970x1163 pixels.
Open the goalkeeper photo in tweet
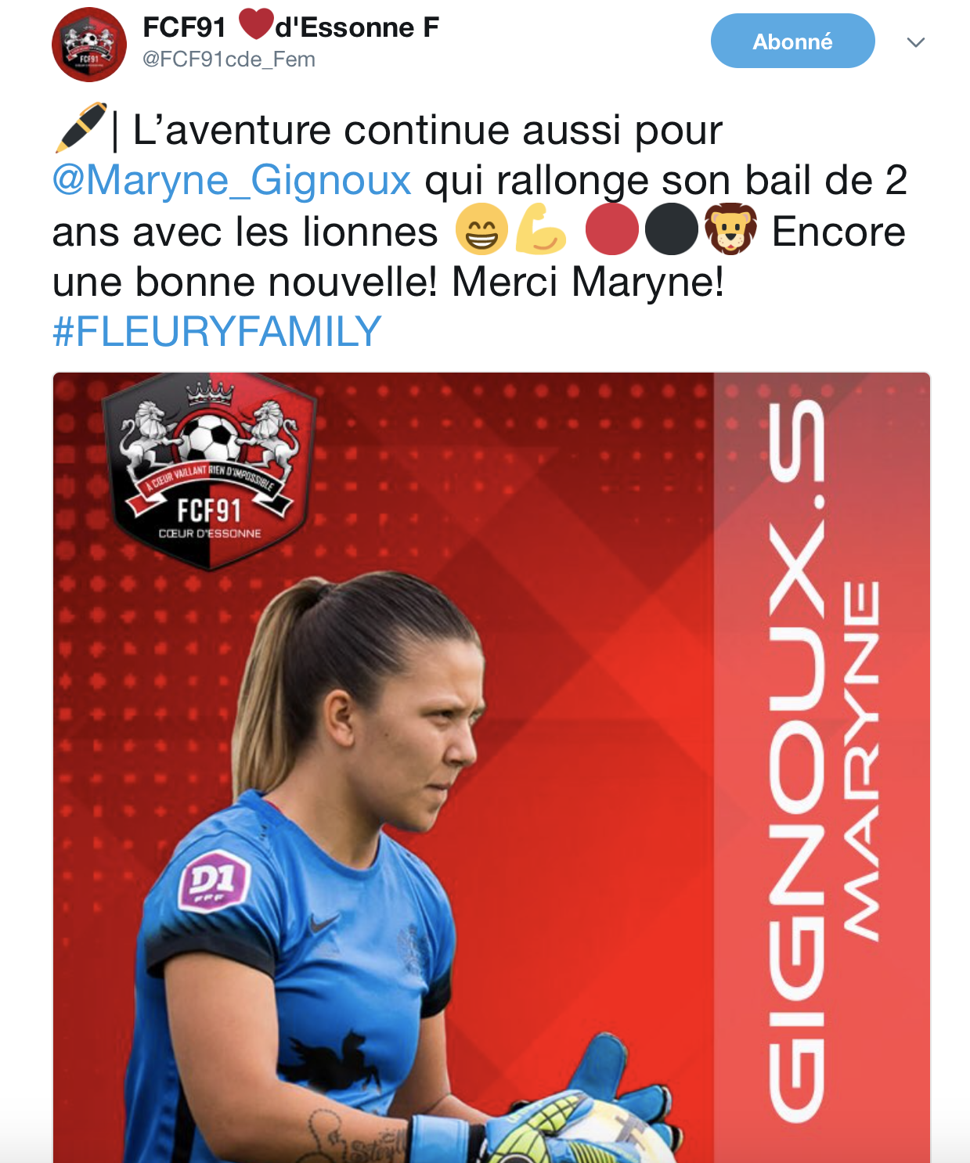pyautogui.click(x=492, y=768)
